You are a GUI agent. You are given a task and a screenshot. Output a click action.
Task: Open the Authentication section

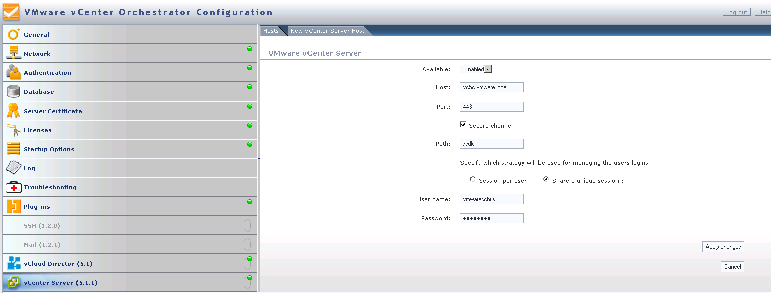point(130,72)
